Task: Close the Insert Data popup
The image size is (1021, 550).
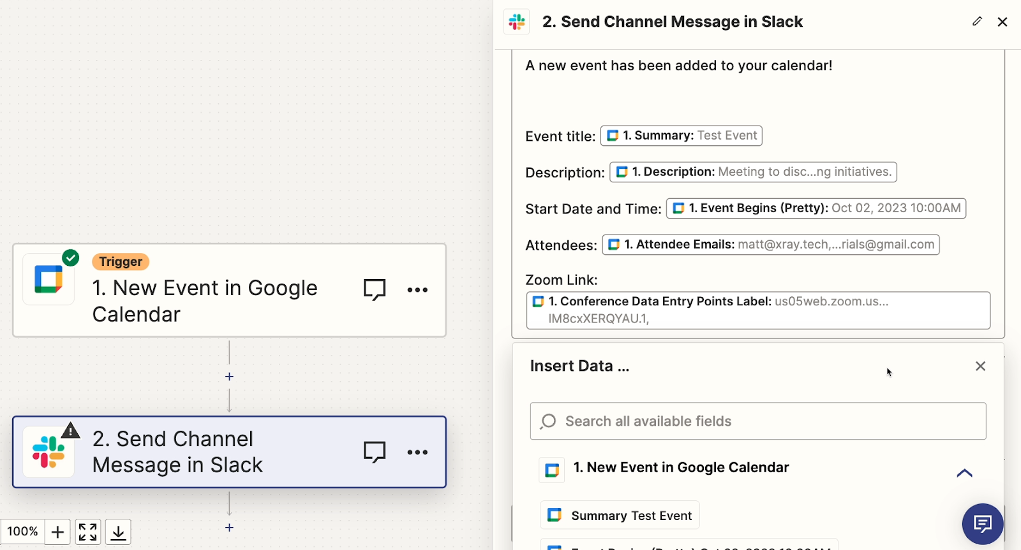Action: [981, 366]
